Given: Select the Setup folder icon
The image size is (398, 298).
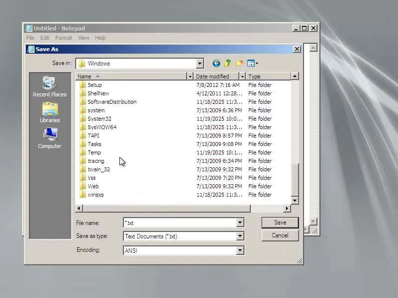Looking at the screenshot, I should coord(83,85).
